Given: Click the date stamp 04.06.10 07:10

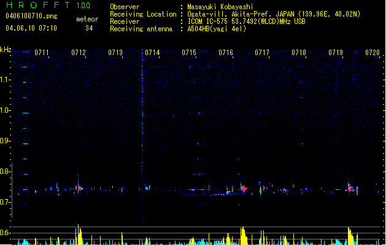Looking at the screenshot, I should 31,28.
